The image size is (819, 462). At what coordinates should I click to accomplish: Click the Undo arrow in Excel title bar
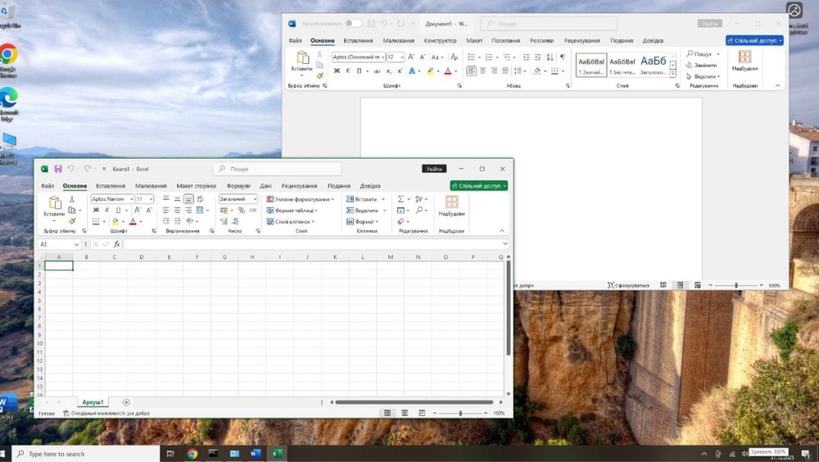70,169
